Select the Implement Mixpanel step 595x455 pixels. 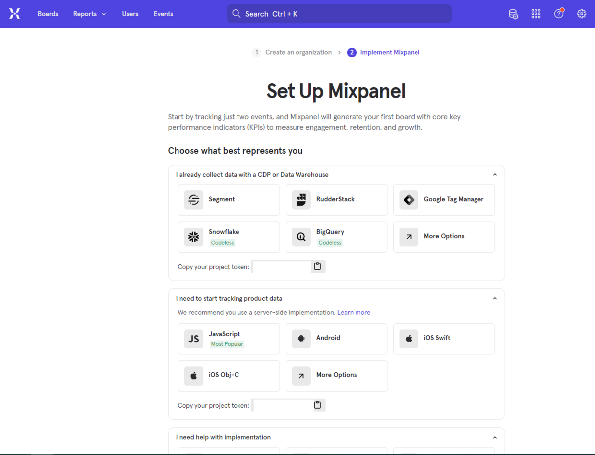point(383,52)
